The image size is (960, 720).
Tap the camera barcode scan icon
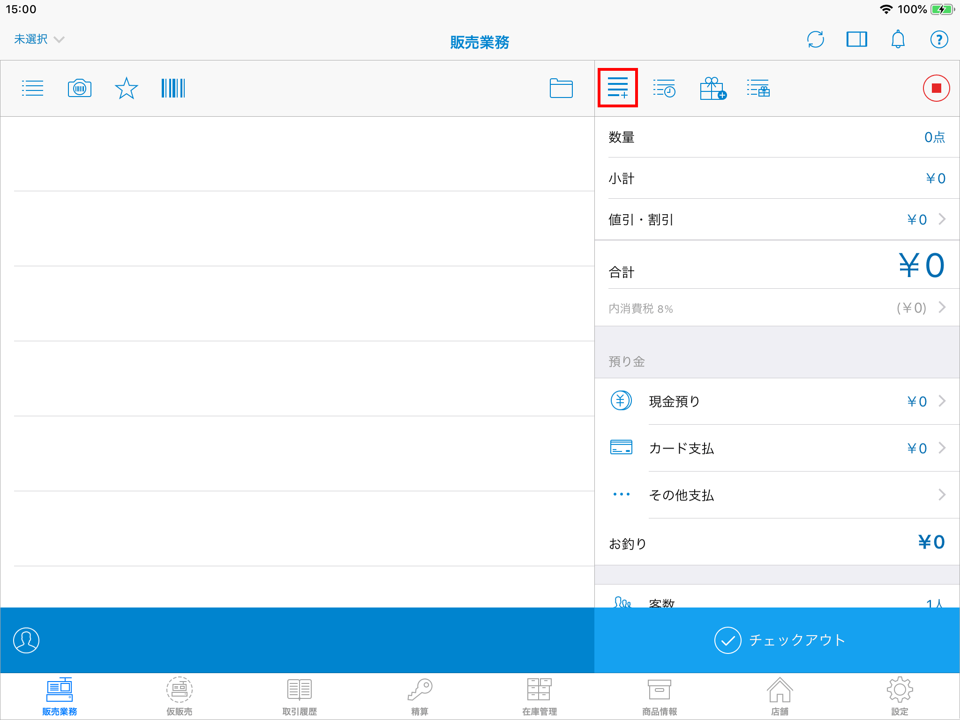[80, 88]
